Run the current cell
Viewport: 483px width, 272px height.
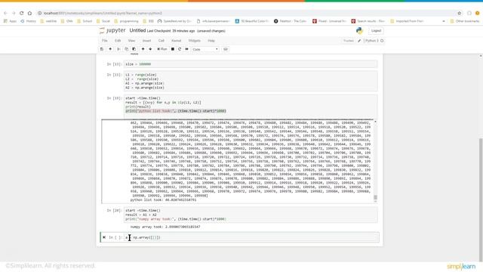point(162,49)
